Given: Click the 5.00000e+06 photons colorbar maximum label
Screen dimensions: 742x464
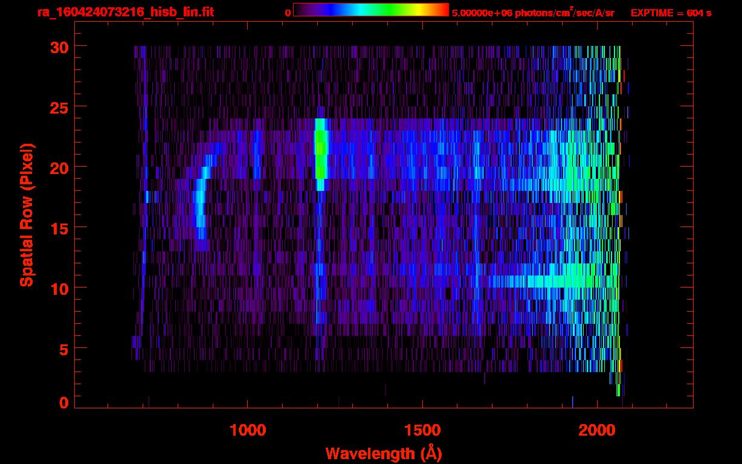Looking at the screenshot, I should 532,13.
